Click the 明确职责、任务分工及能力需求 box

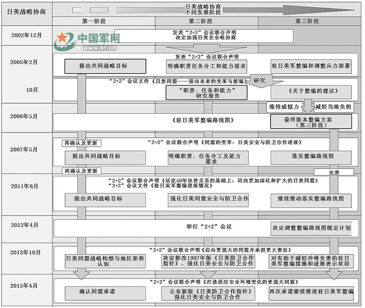[x=208, y=158]
